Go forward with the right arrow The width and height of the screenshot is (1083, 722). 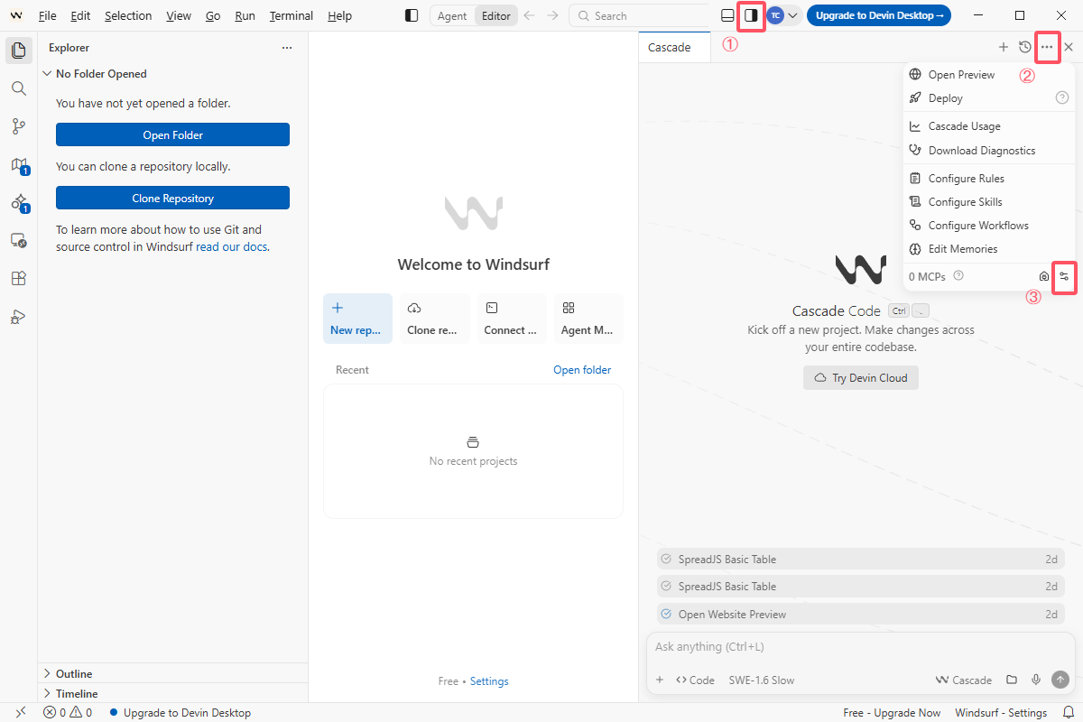553,15
